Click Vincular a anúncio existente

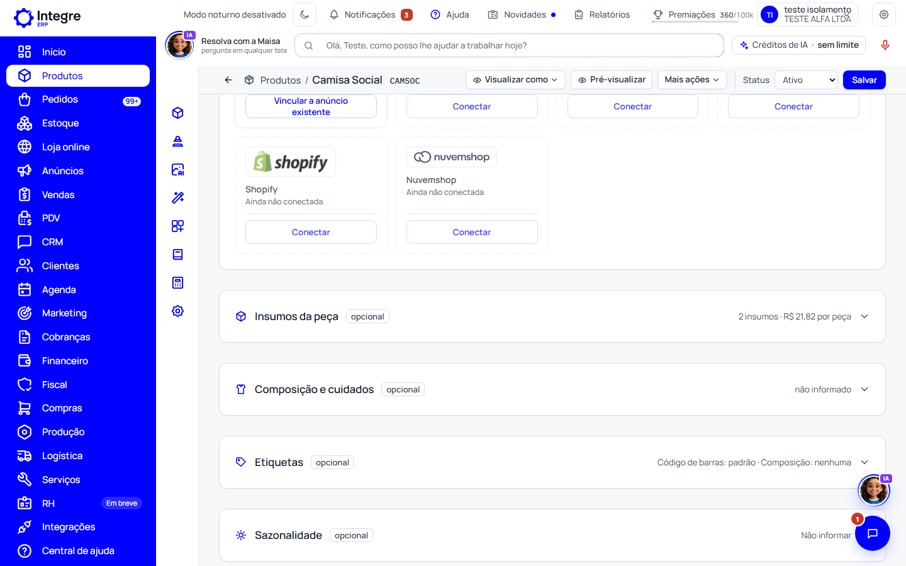coord(311,106)
